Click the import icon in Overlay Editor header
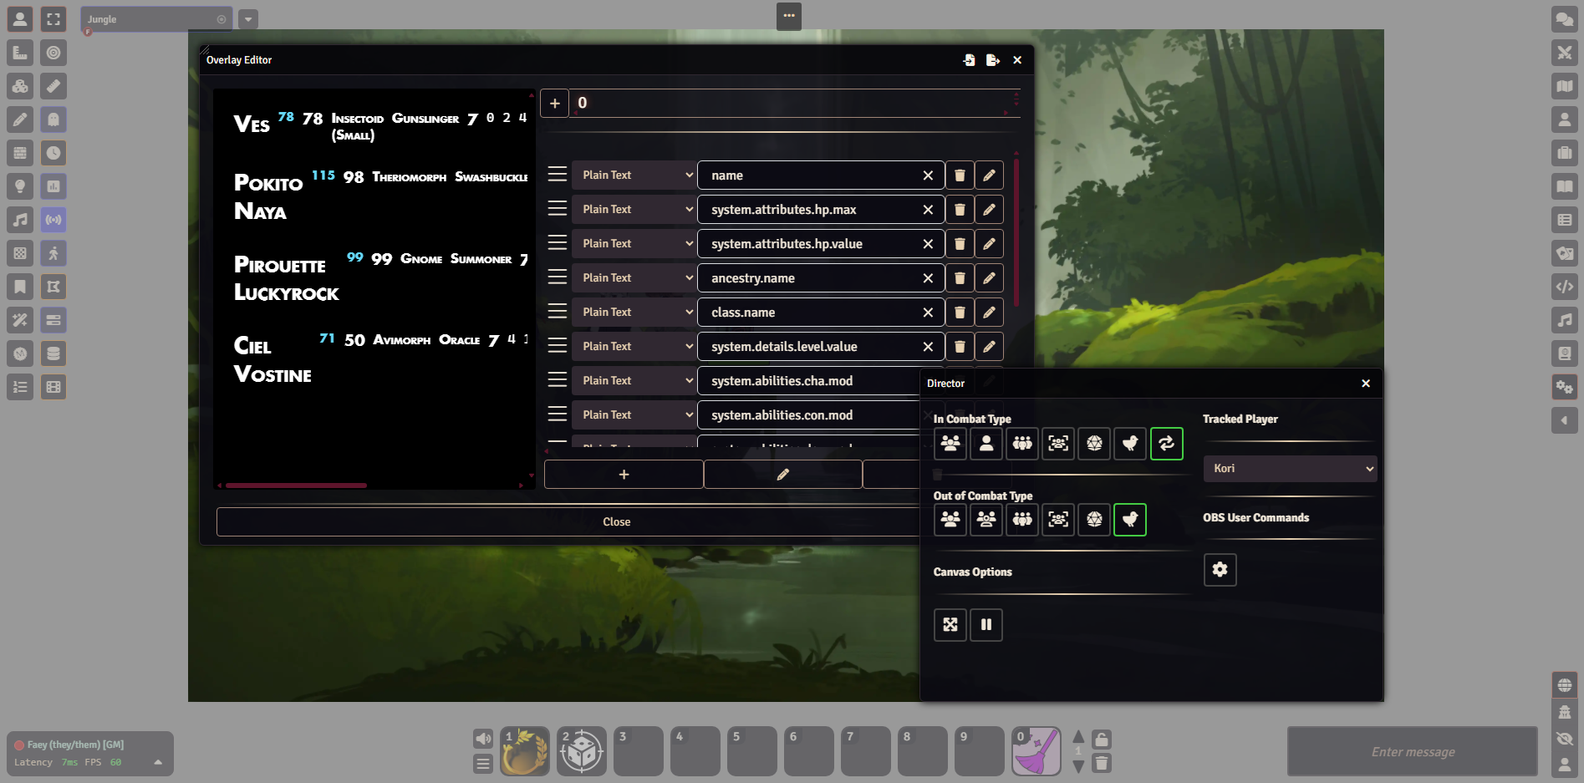The image size is (1584, 783). click(969, 60)
